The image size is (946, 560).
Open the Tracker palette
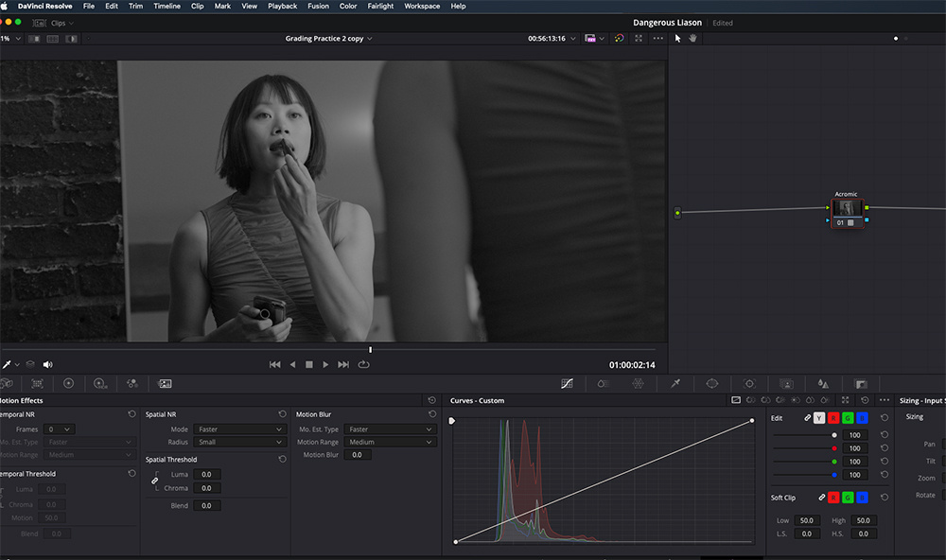coord(749,384)
